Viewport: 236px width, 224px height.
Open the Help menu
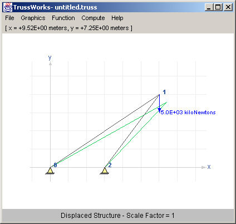[x=117, y=18]
